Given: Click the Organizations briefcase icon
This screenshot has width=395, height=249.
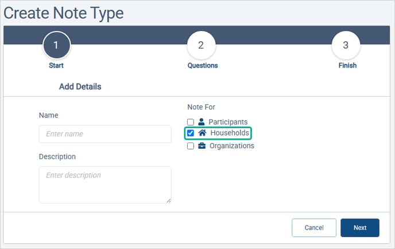Looking at the screenshot, I should point(202,146).
